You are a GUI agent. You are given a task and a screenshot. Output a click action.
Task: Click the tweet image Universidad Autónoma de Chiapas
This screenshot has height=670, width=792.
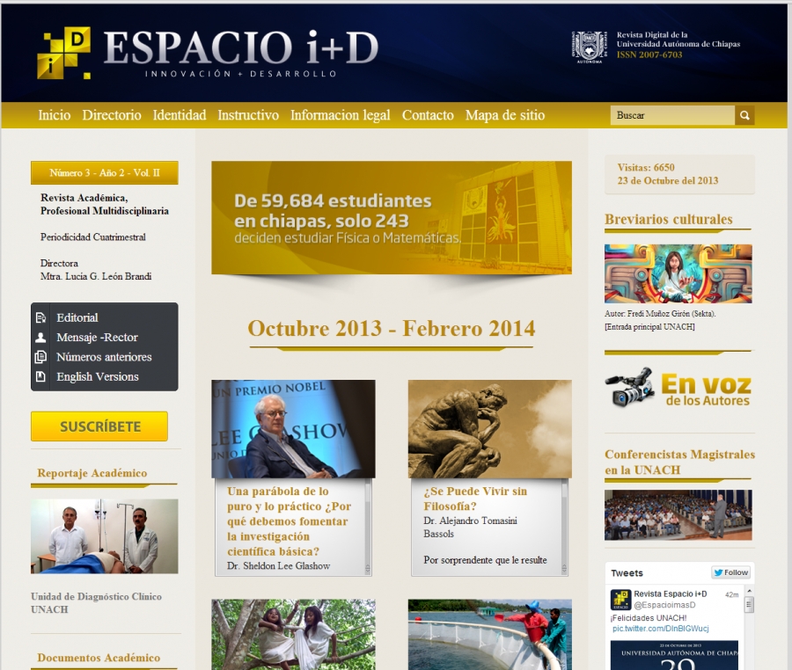[674, 655]
